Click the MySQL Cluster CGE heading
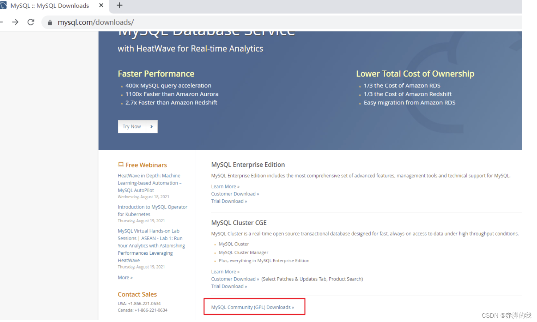The image size is (537, 322). (239, 223)
